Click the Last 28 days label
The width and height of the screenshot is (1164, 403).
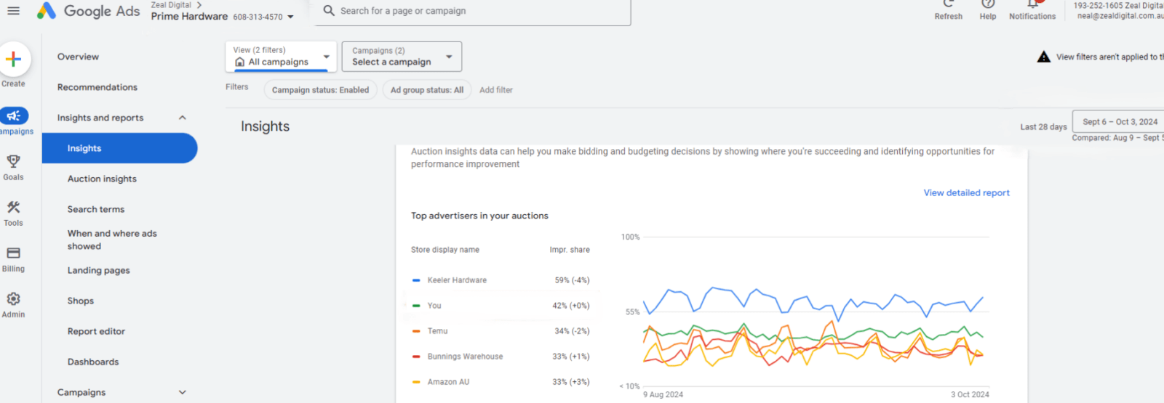point(1043,127)
